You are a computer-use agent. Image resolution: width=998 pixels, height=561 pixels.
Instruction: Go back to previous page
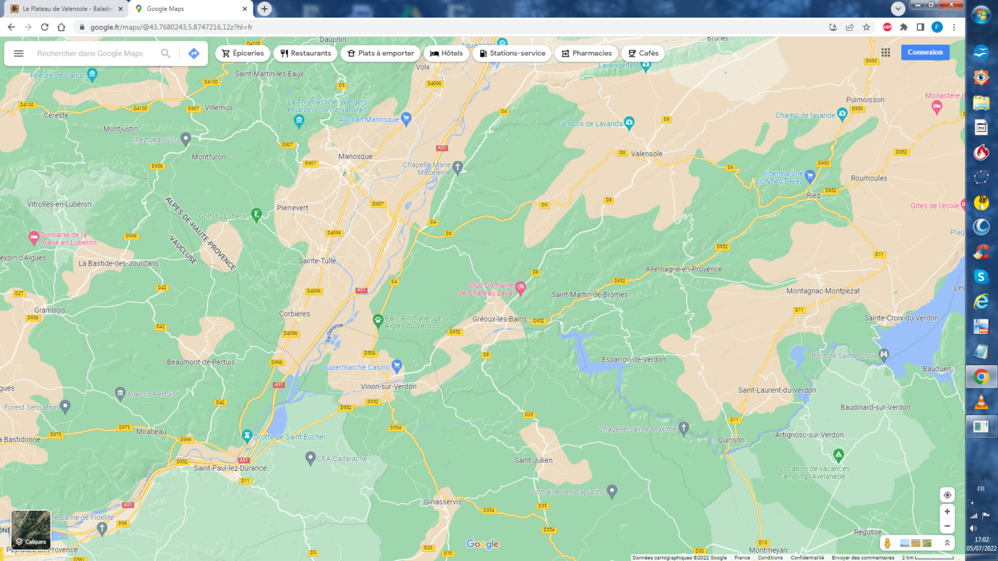click(x=11, y=27)
